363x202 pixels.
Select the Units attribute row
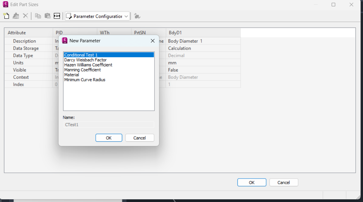pos(29,63)
